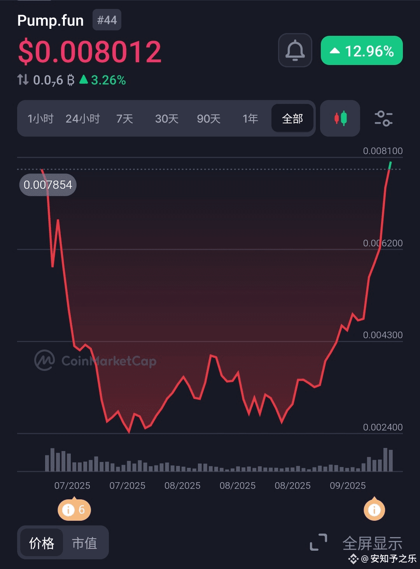Select the 30天 time range
Image resolution: width=420 pixels, height=569 pixels.
(167, 119)
